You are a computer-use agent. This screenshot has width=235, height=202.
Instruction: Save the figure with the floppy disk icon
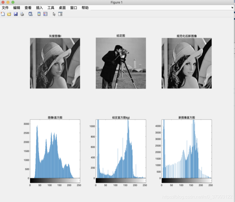16,14
